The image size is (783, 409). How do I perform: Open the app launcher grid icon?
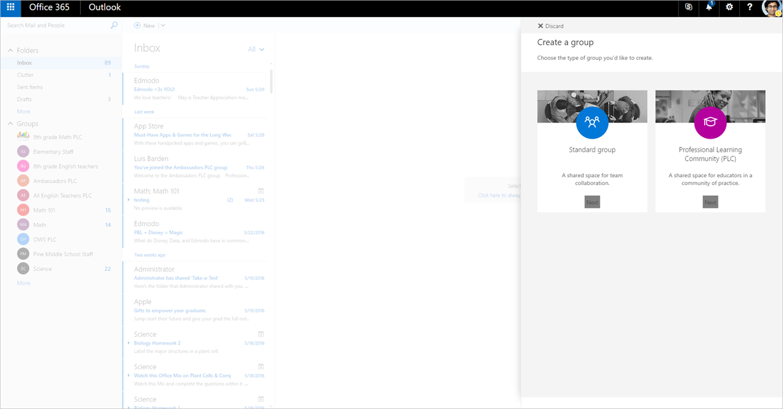(9, 8)
